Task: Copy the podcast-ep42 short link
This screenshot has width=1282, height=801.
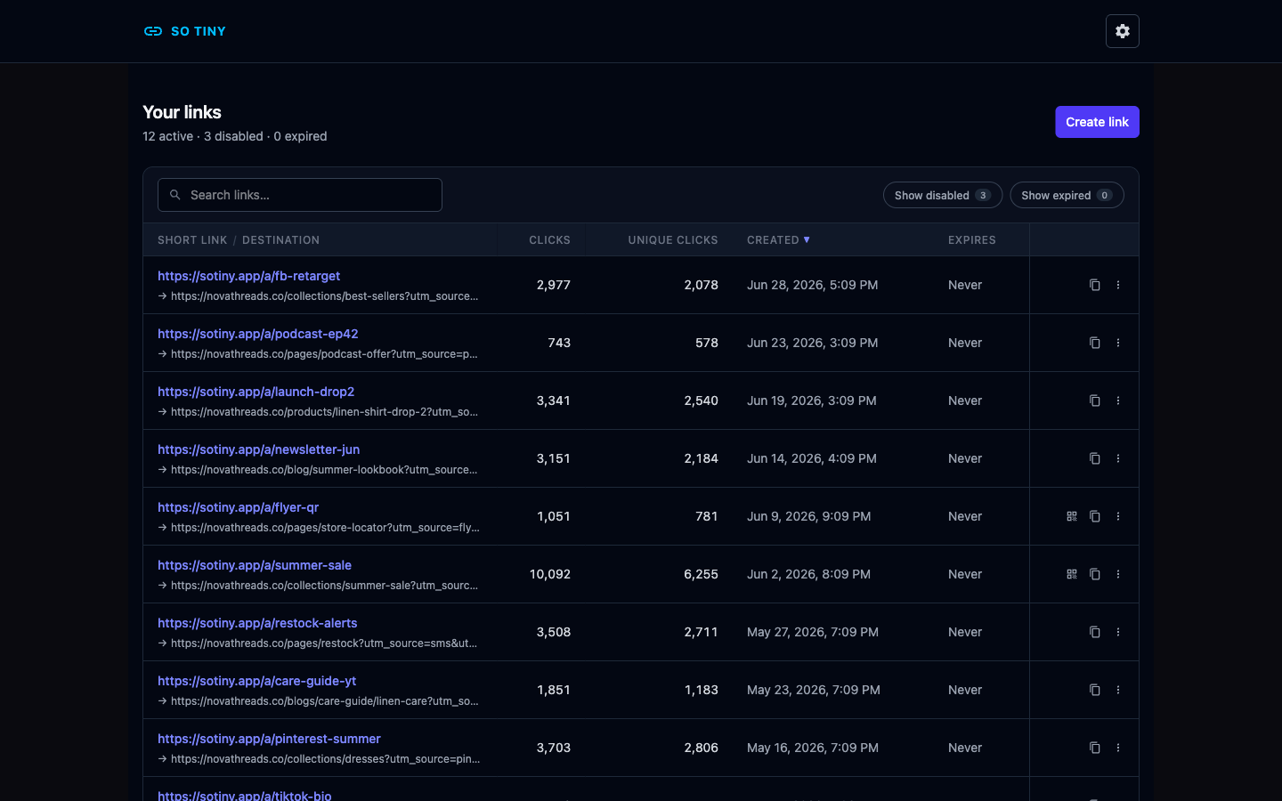Action: click(x=1095, y=343)
